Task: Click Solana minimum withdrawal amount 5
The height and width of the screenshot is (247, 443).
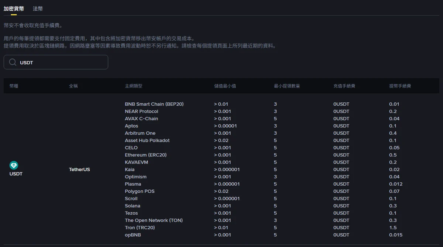Action: 275,206
